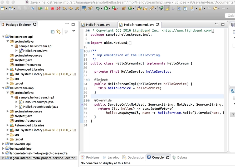
Task: Click the Previous Annotation icon
Action: 200,8
